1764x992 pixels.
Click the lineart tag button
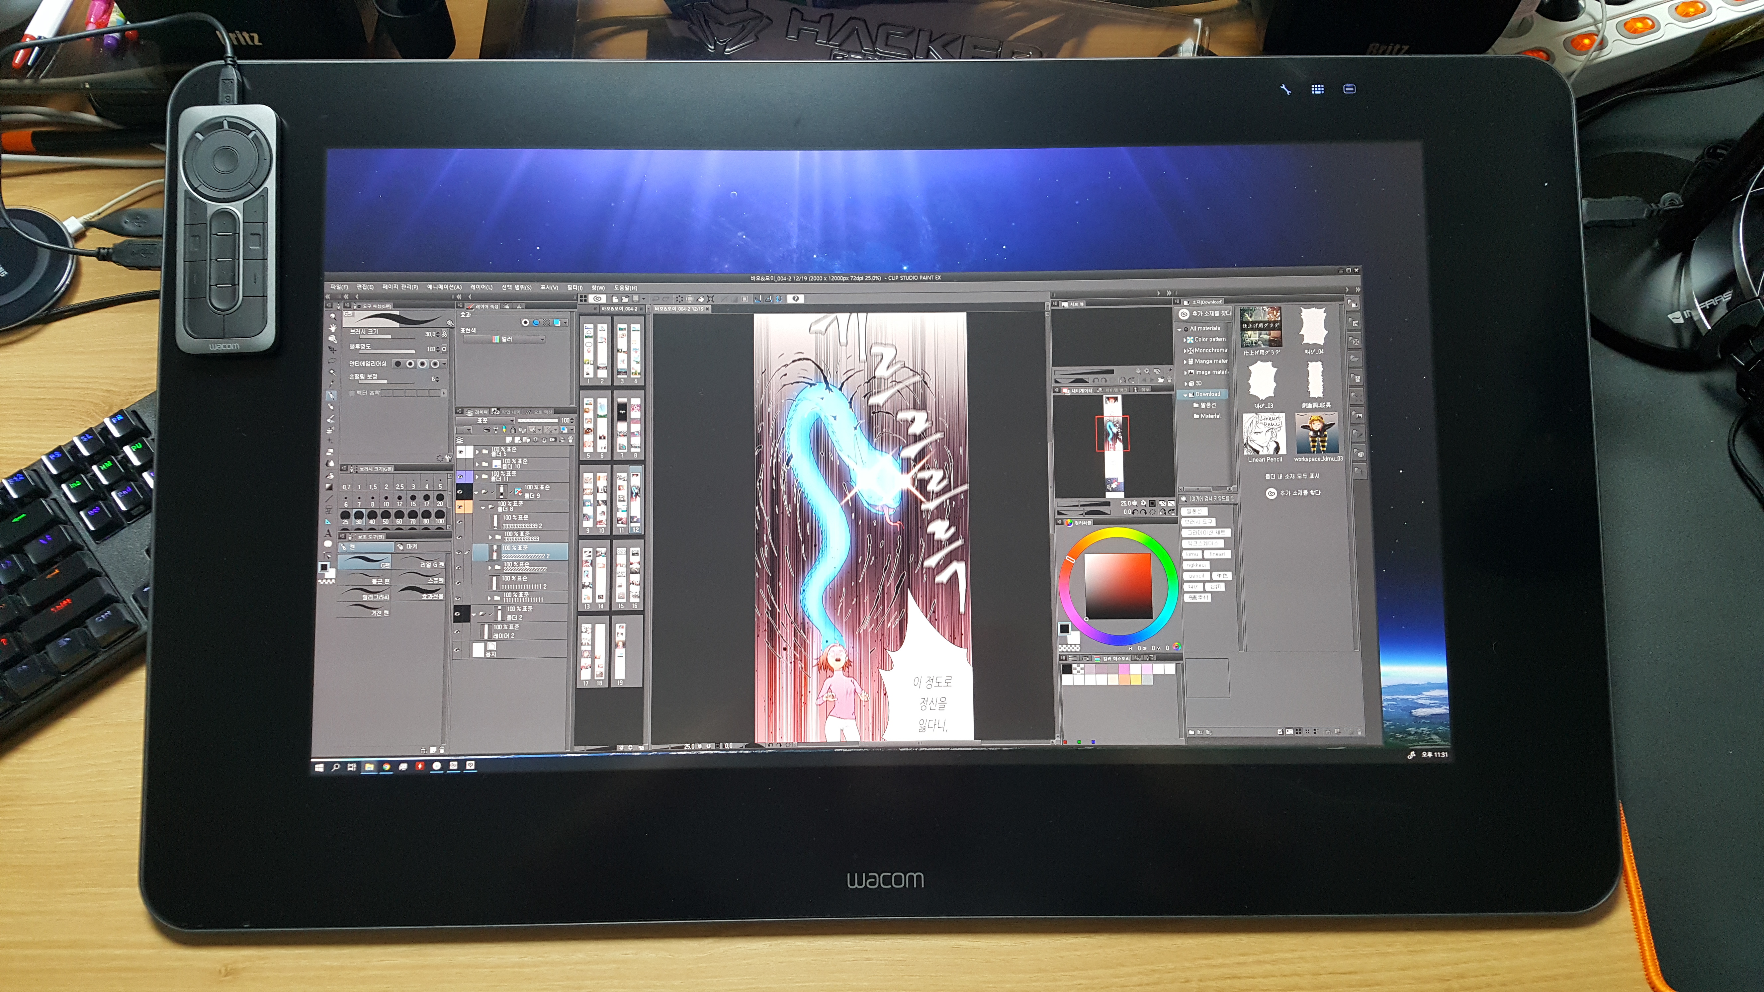point(1217,554)
